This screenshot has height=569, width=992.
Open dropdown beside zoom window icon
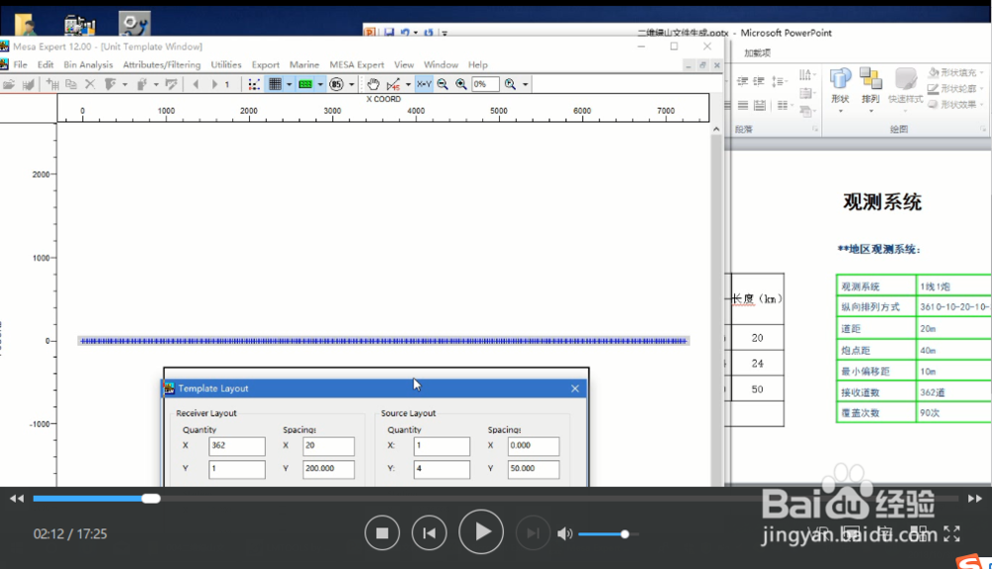tap(525, 84)
